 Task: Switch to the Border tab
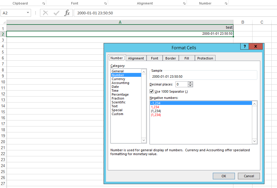pos(170,58)
